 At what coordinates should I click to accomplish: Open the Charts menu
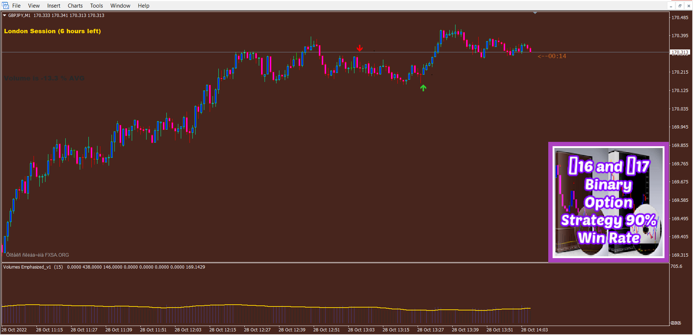click(x=75, y=6)
